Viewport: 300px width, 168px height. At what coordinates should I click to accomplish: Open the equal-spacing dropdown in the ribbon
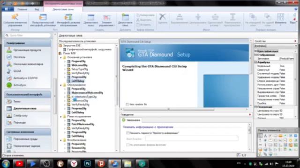[232, 20]
